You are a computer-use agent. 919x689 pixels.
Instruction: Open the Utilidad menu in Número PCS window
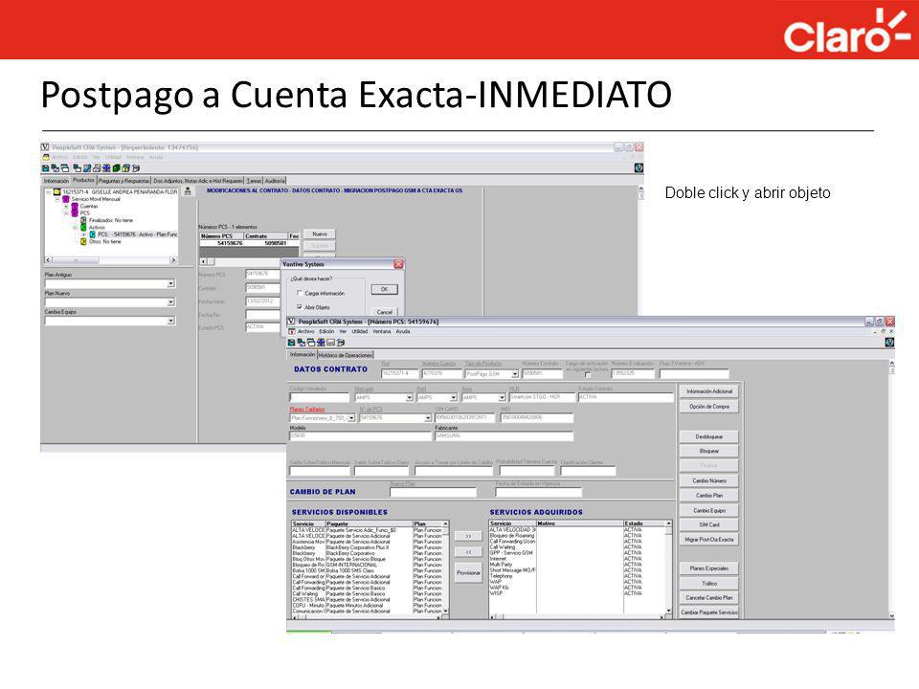coord(360,332)
